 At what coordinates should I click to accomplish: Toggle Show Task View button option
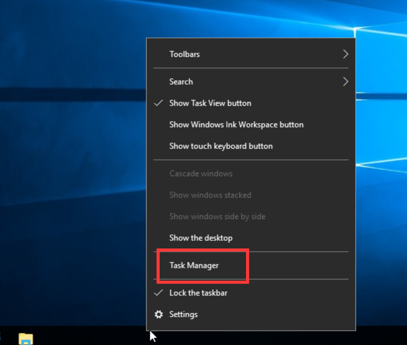tap(210, 103)
